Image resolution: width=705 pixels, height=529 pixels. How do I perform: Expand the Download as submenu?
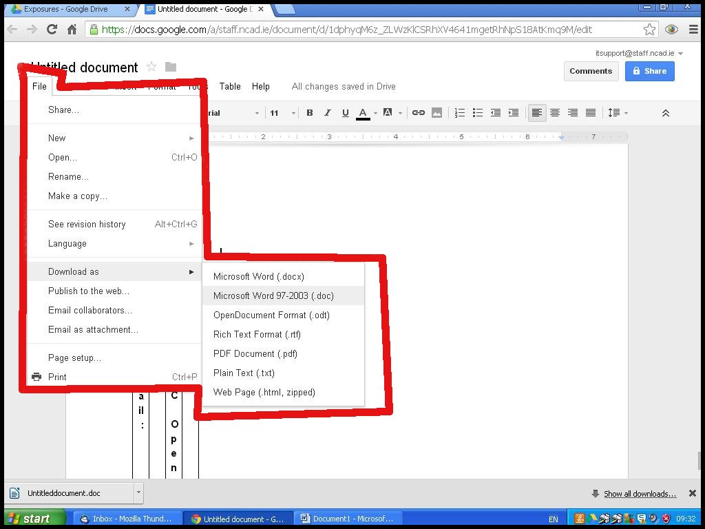point(114,271)
